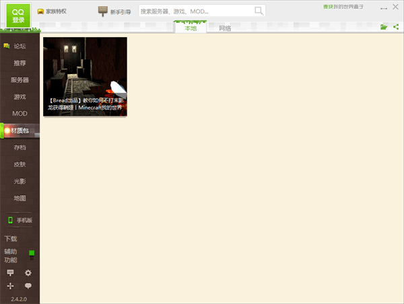The height and width of the screenshot is (304, 404).
Task: Open the 论坛 forum section
Action: coord(20,46)
